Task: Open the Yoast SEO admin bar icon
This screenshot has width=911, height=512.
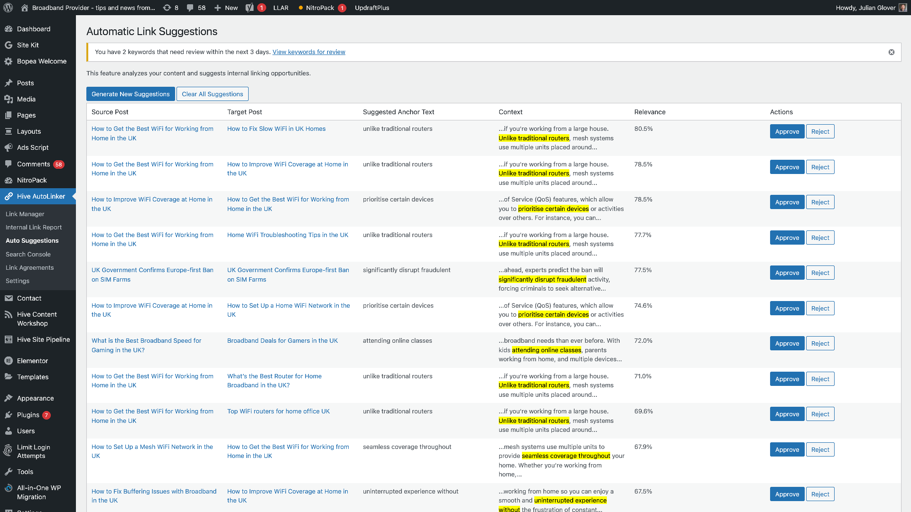Action: (250, 8)
